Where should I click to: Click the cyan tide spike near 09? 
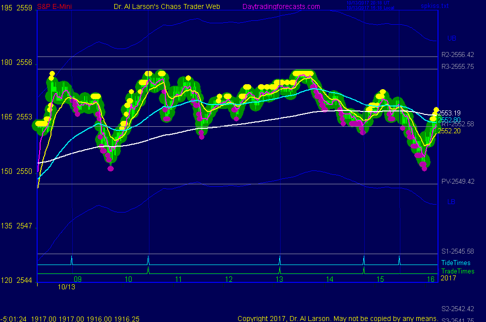coord(72,260)
